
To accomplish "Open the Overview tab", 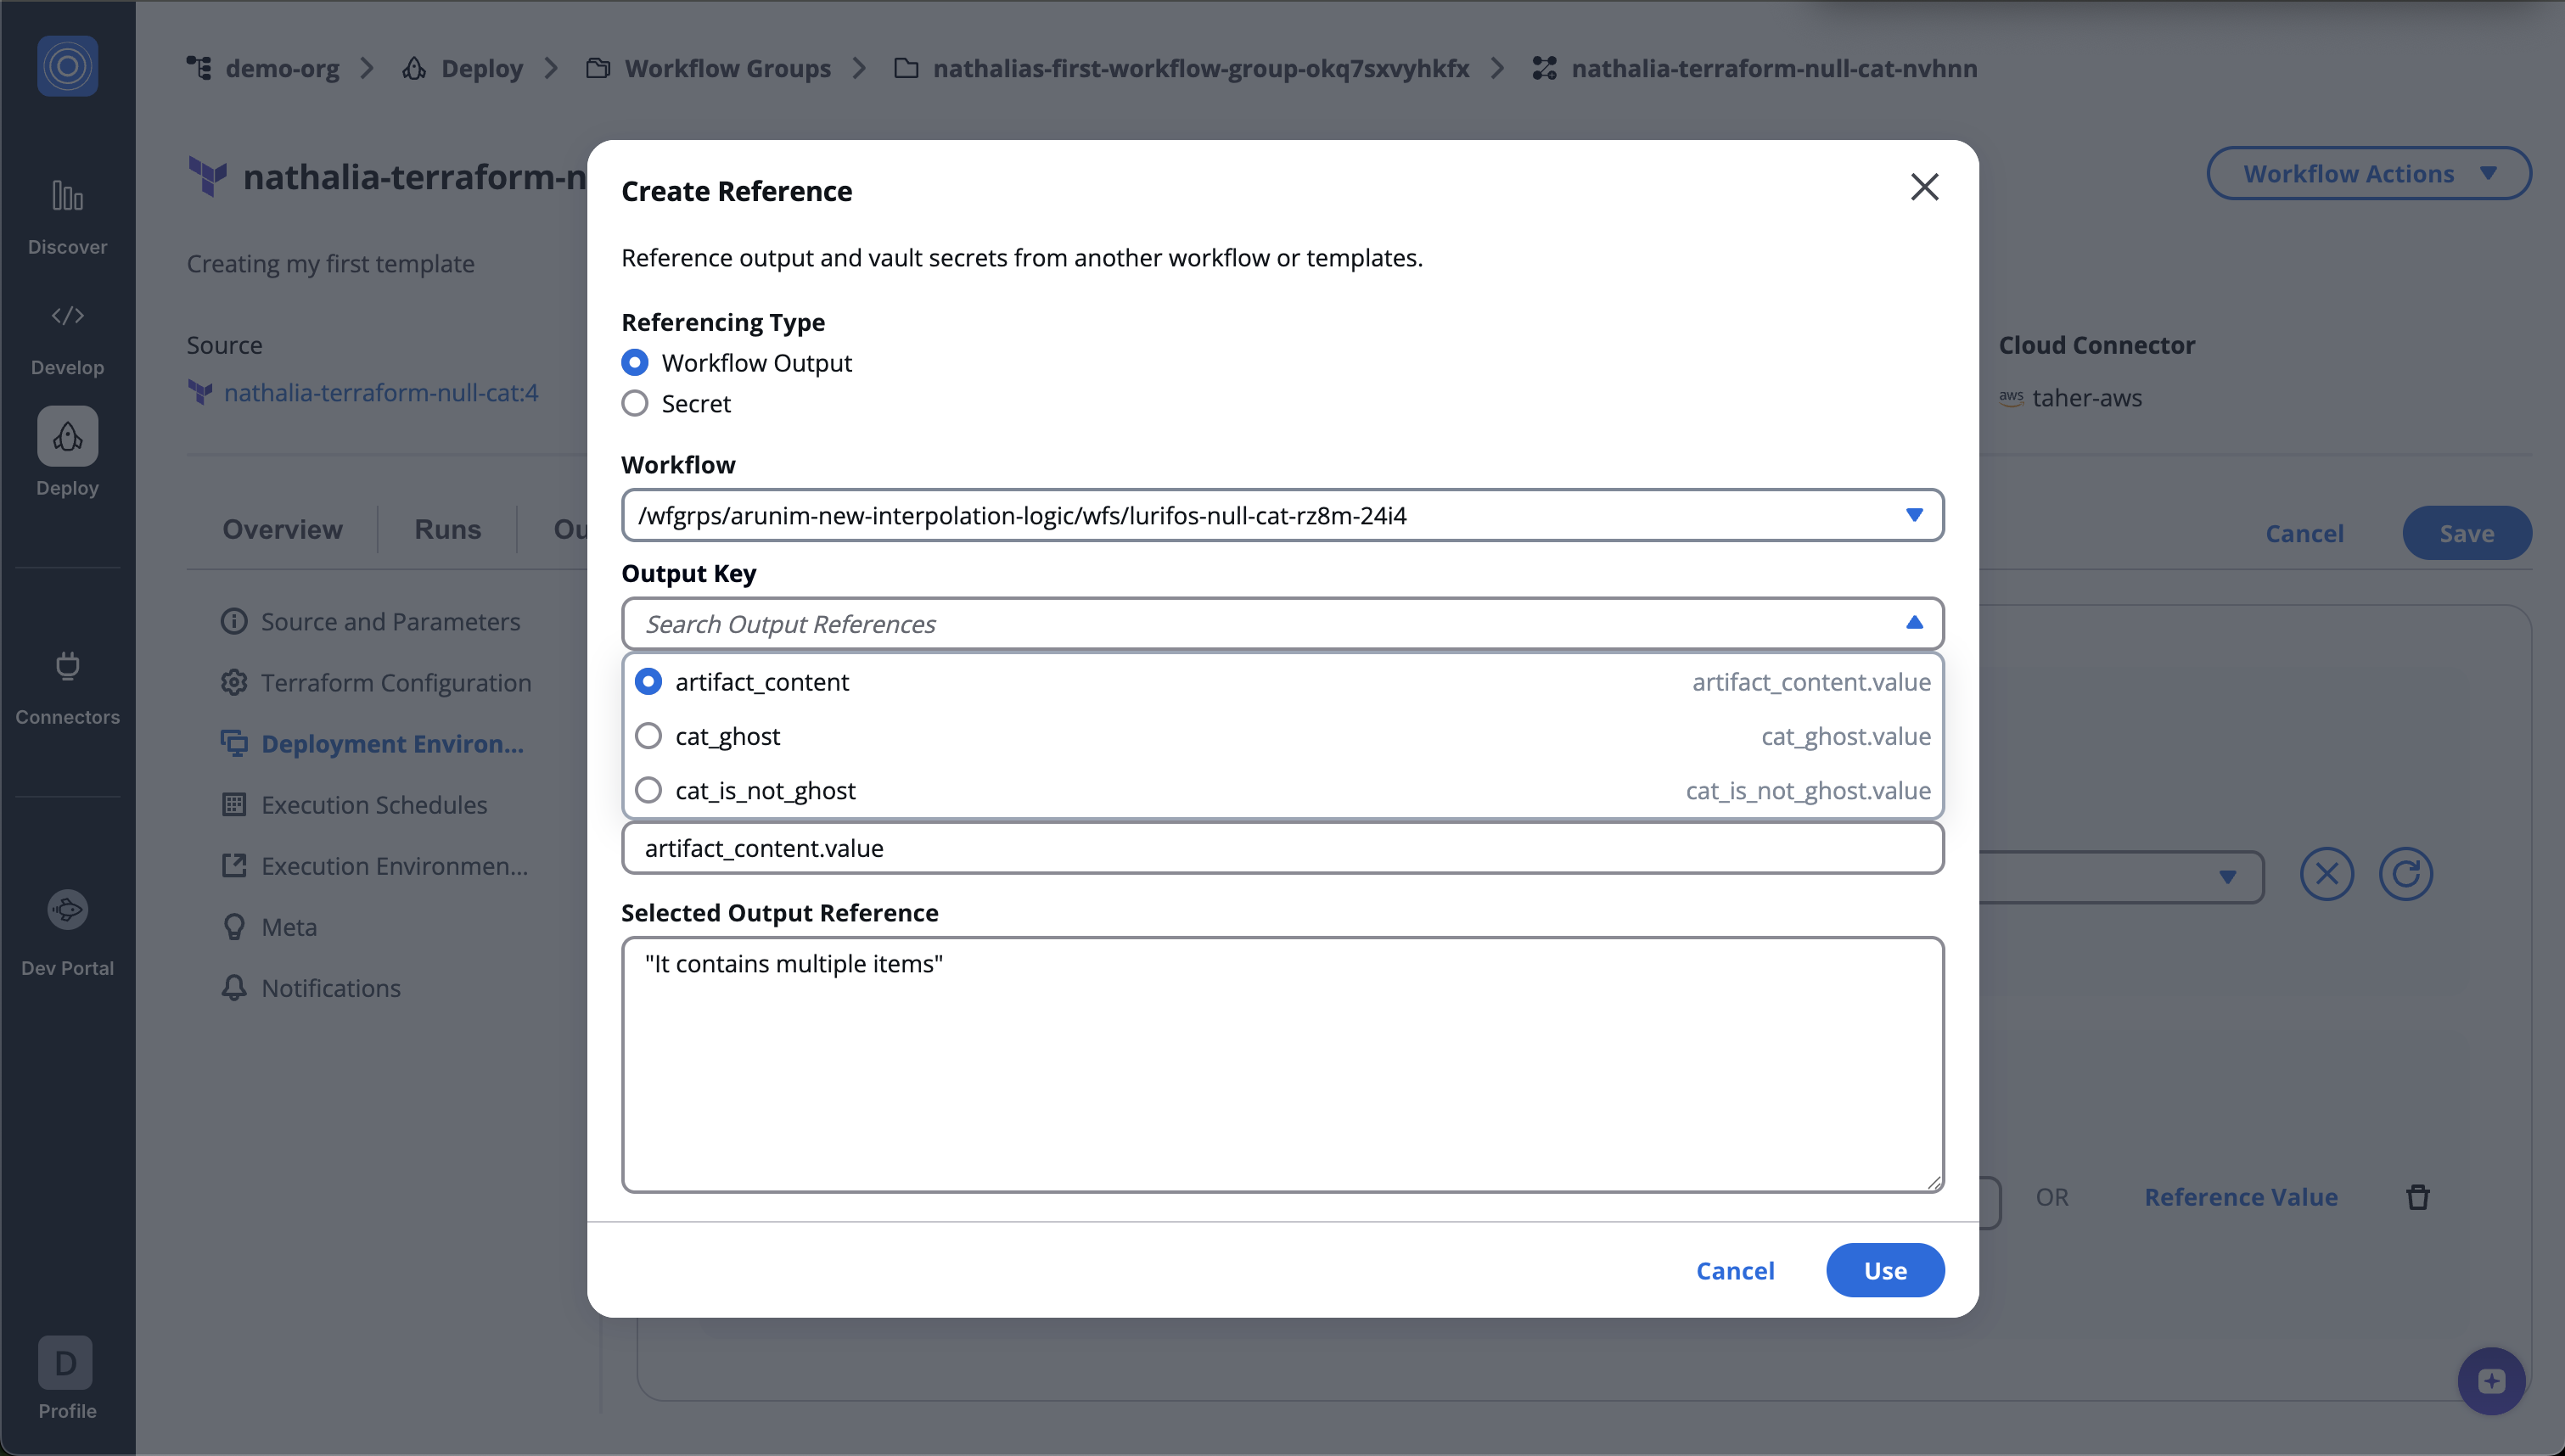I will 282,530.
